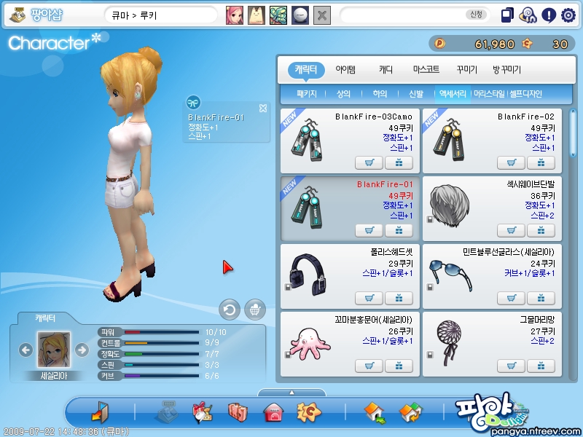Open the 꾸미기 main tab
583x437 pixels.
point(466,69)
